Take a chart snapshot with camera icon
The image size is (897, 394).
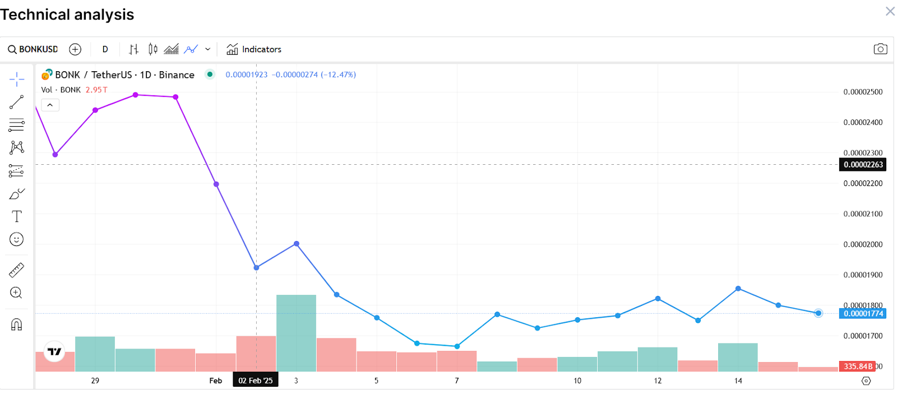tap(880, 49)
